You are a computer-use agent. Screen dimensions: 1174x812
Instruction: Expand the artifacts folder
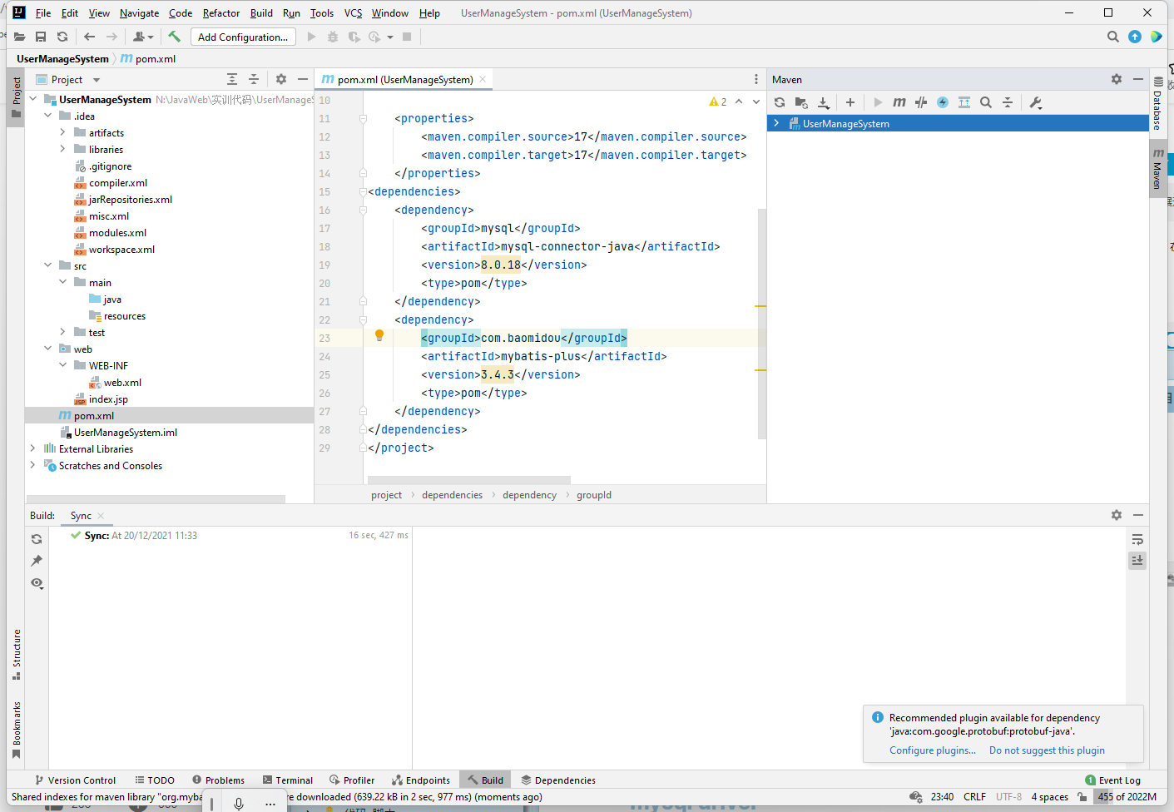coord(62,132)
